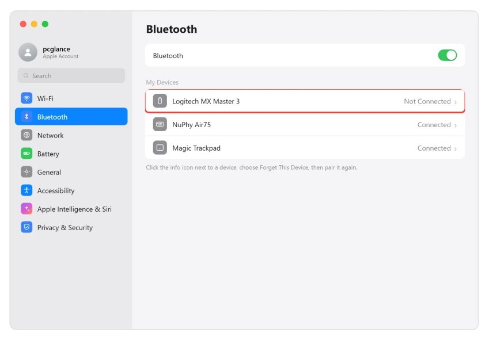Expand Logitech MX Master 3 chevron
The width and height of the screenshot is (489, 340).
pos(456,102)
